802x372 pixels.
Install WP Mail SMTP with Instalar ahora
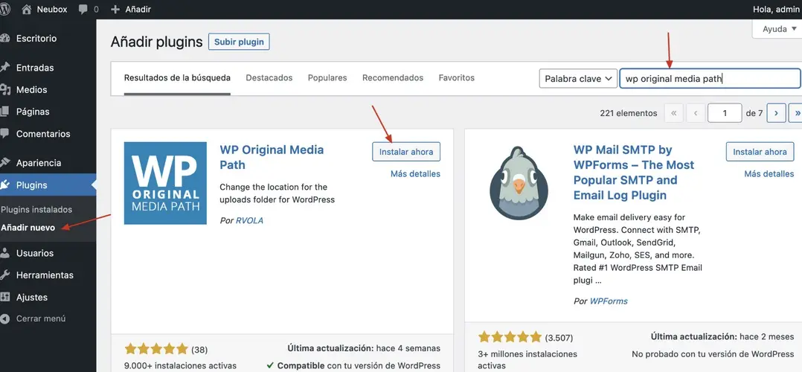[760, 152]
